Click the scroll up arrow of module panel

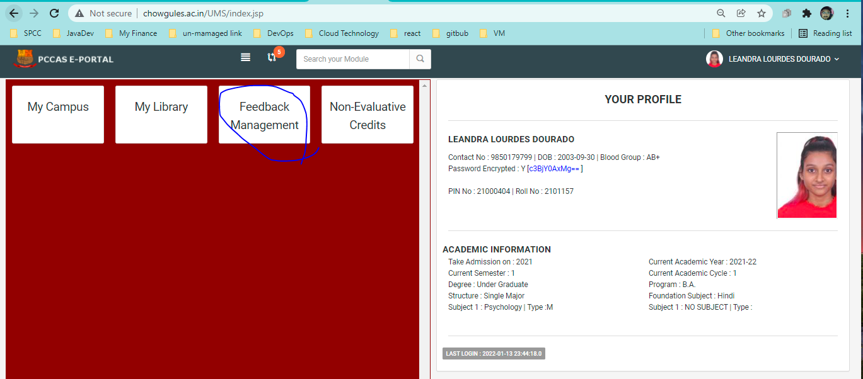click(424, 86)
